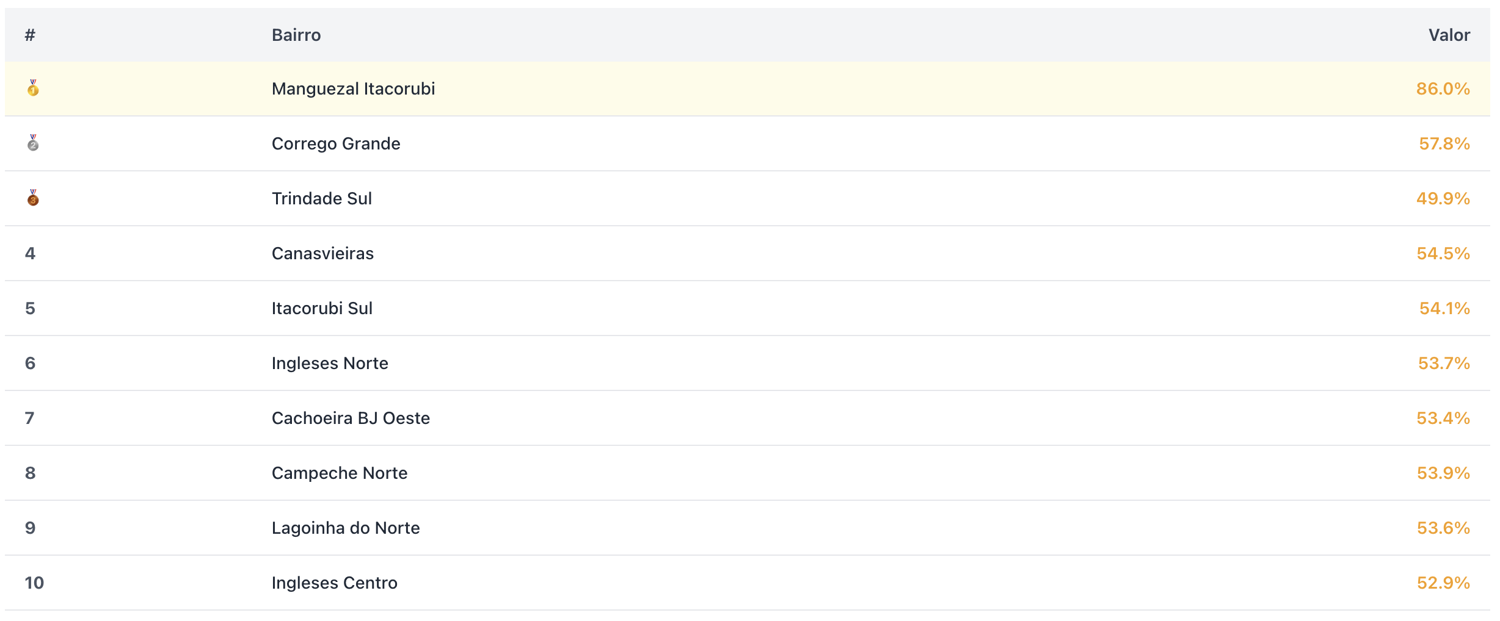Viewport: 1500px width, 621px height.
Task: Select the Manguezal Itacorubi row
Action: (353, 88)
